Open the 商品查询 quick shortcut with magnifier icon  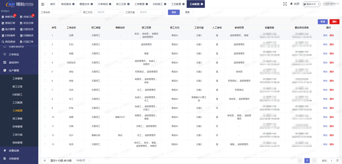pos(9,42)
